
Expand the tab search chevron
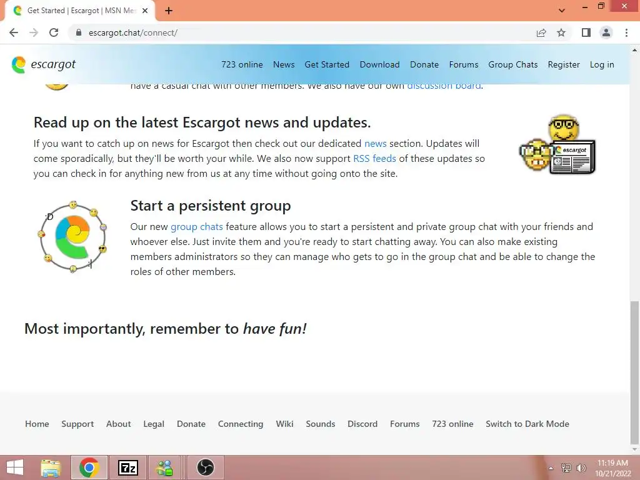click(x=562, y=11)
